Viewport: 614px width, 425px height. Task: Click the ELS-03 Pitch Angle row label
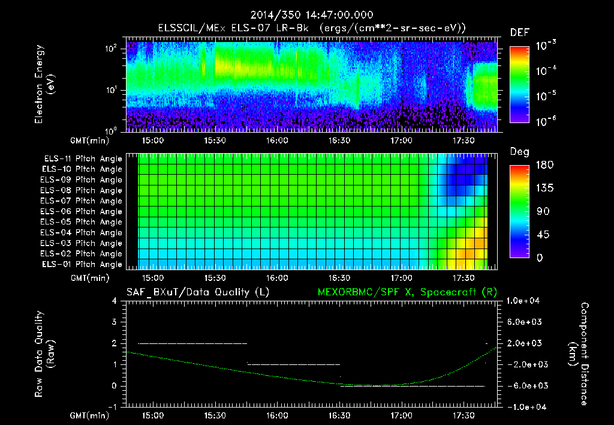pos(81,243)
